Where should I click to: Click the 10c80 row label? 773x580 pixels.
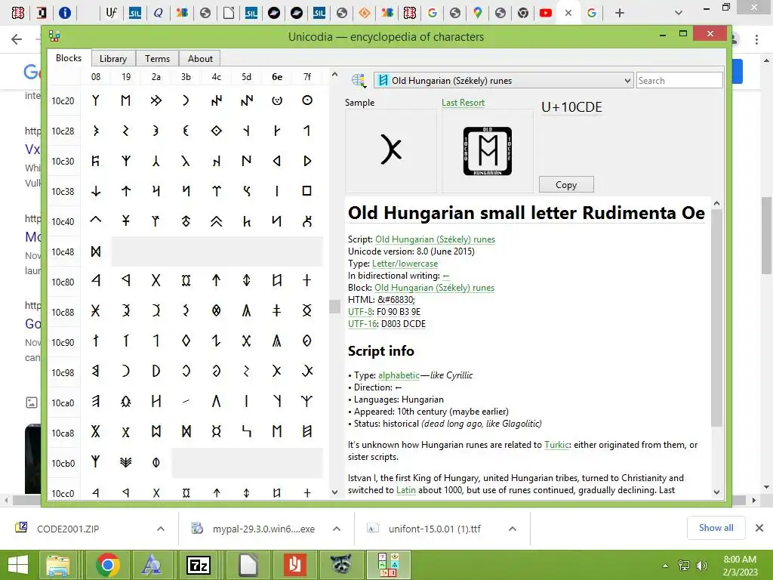click(63, 282)
